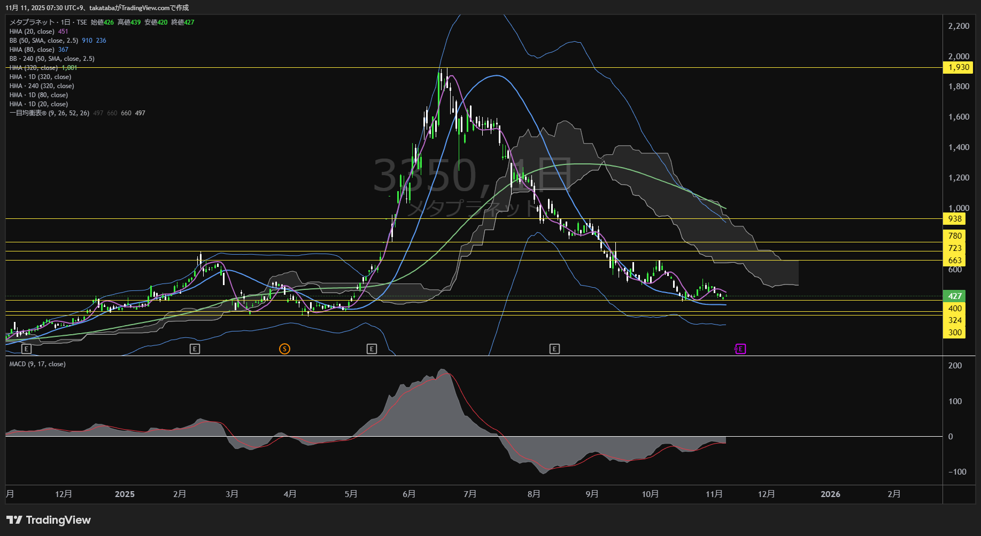Click the orange S split marker
This screenshot has width=981, height=536.
point(284,349)
